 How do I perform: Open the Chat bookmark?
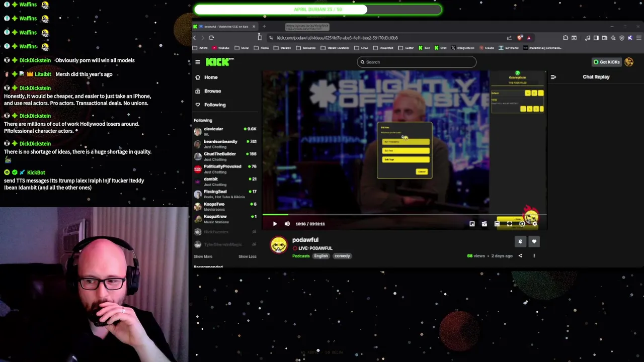click(440, 48)
